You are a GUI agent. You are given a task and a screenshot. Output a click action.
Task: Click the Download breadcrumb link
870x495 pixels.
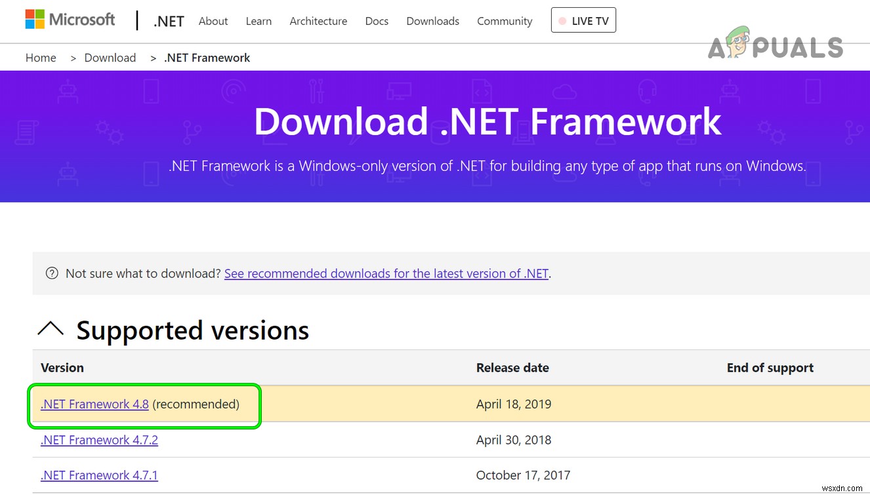(110, 58)
